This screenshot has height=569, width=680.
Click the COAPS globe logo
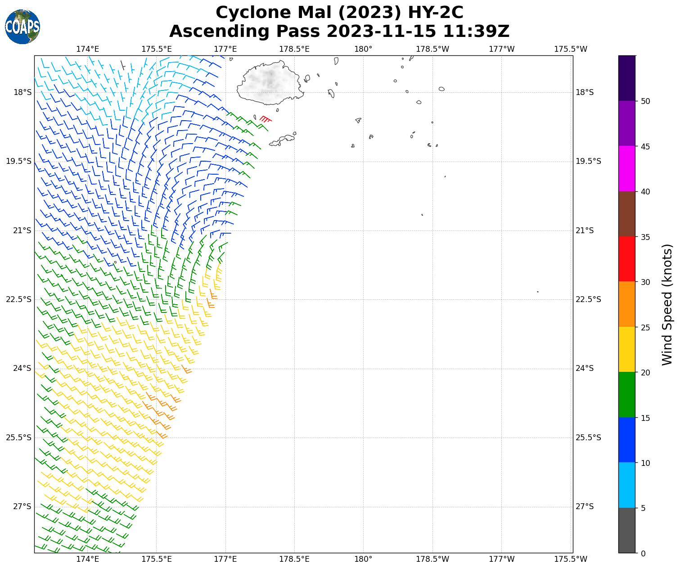pyautogui.click(x=23, y=27)
